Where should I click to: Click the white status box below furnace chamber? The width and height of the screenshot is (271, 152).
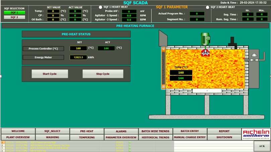point(207,91)
